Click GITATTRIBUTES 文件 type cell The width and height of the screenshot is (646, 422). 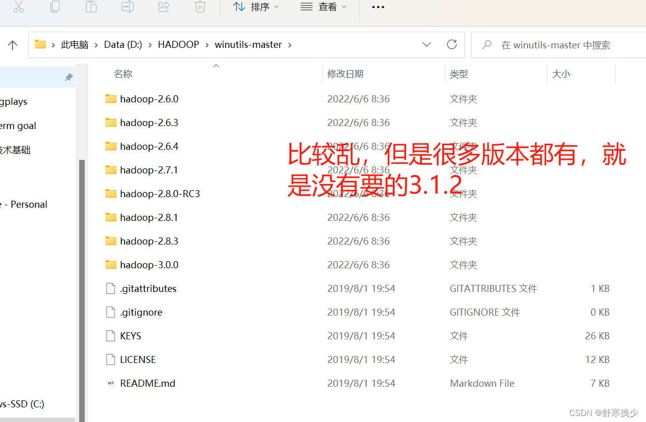[x=493, y=288]
